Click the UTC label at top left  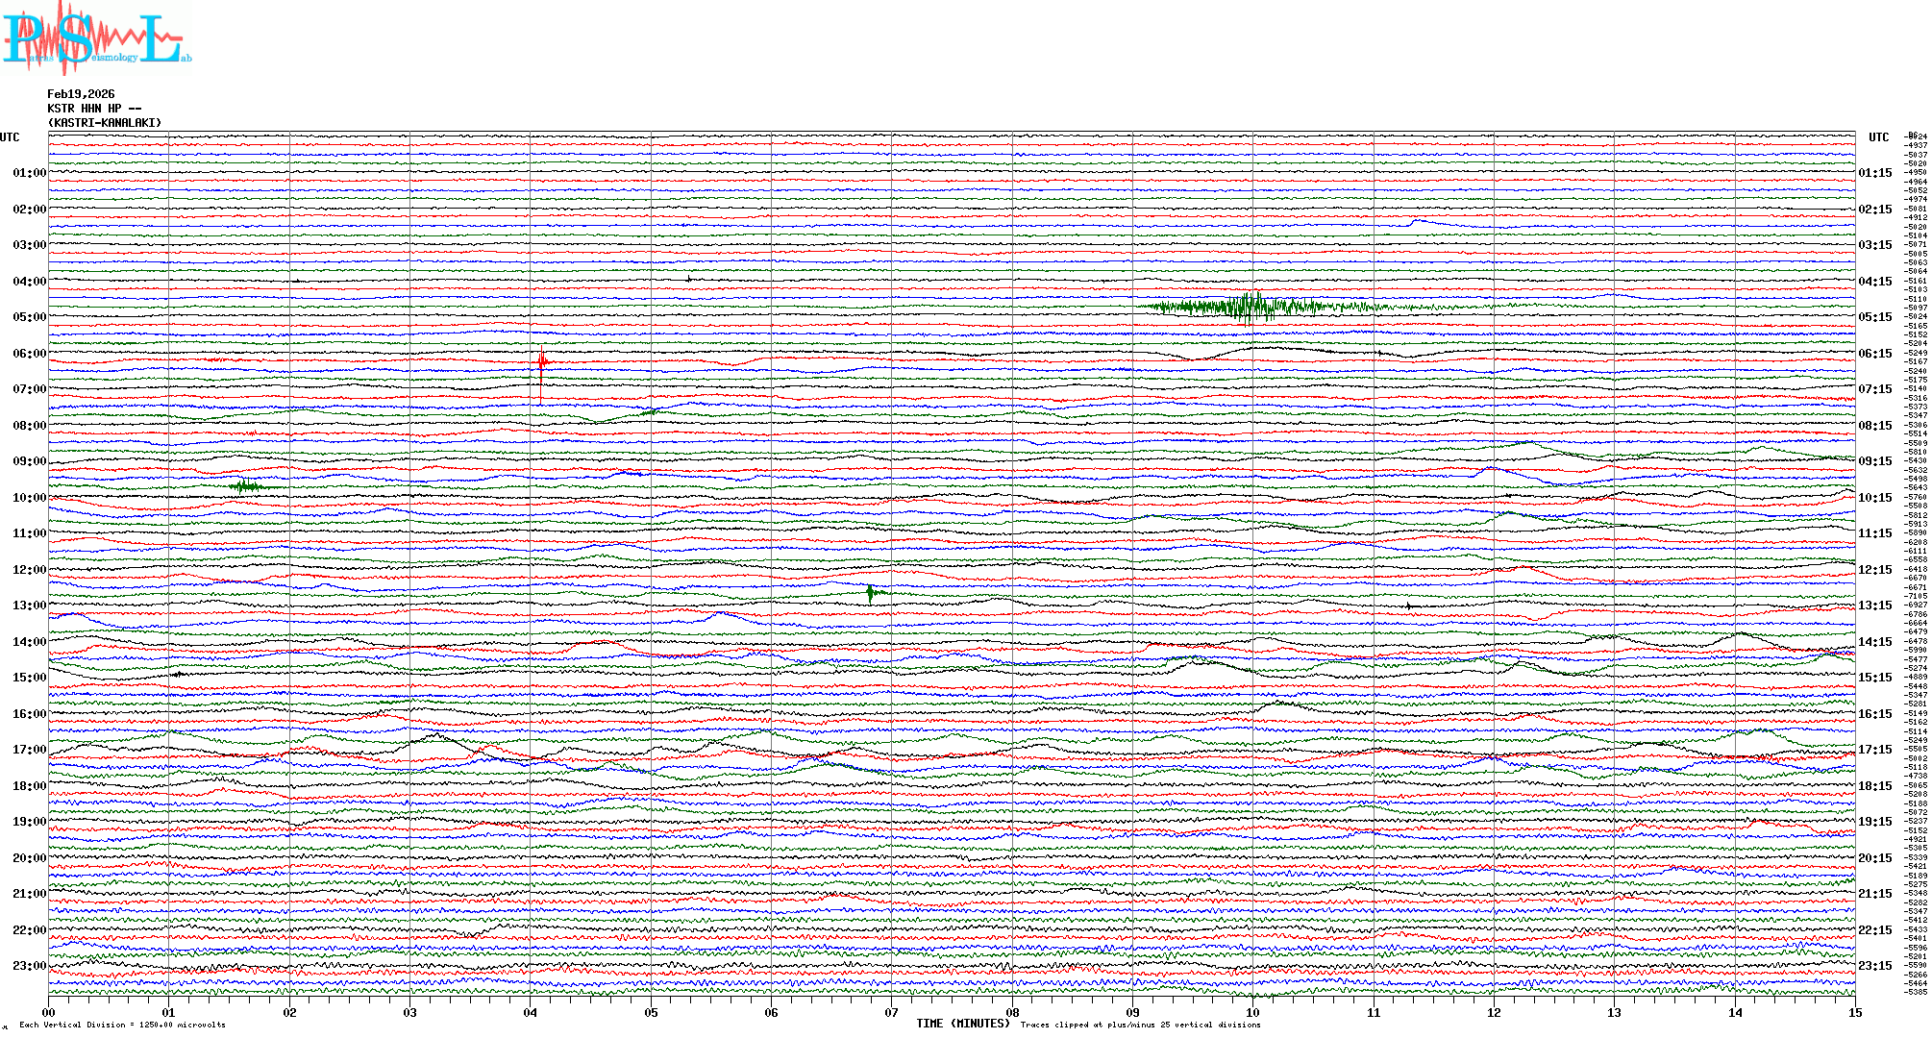(x=10, y=137)
